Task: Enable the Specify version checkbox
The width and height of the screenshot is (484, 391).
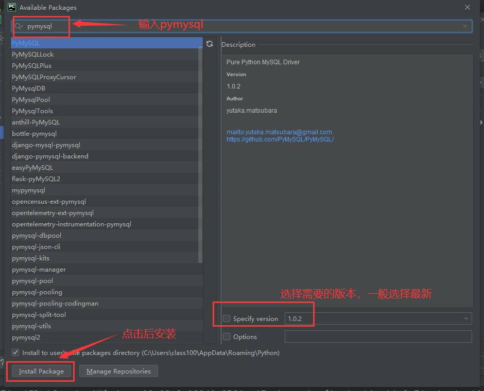Action: (227, 318)
